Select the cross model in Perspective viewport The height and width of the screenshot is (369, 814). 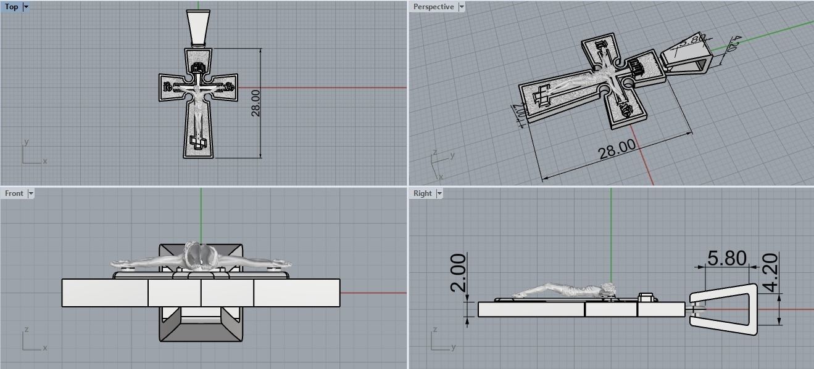(x=592, y=82)
